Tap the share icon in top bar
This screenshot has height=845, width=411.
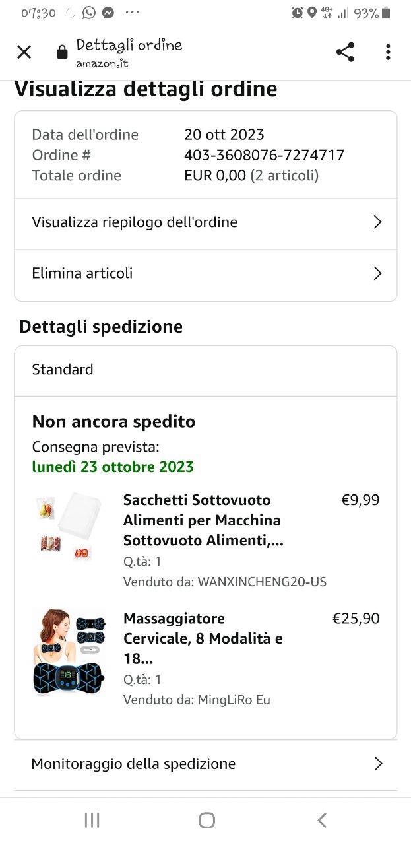[345, 52]
